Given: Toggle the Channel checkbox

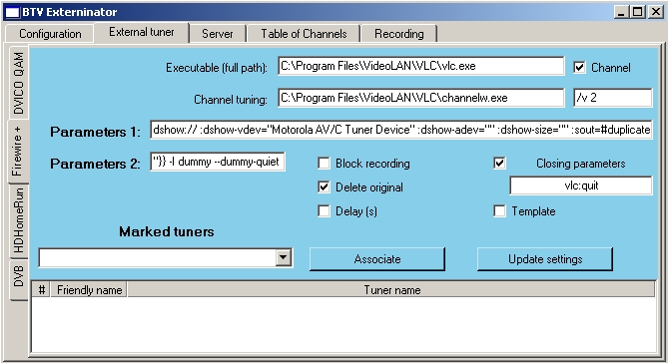Looking at the screenshot, I should coord(579,67).
